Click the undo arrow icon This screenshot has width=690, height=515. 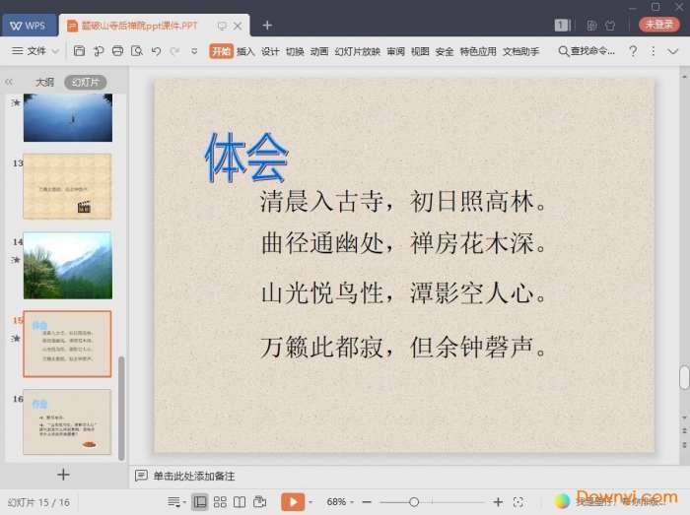[156, 51]
